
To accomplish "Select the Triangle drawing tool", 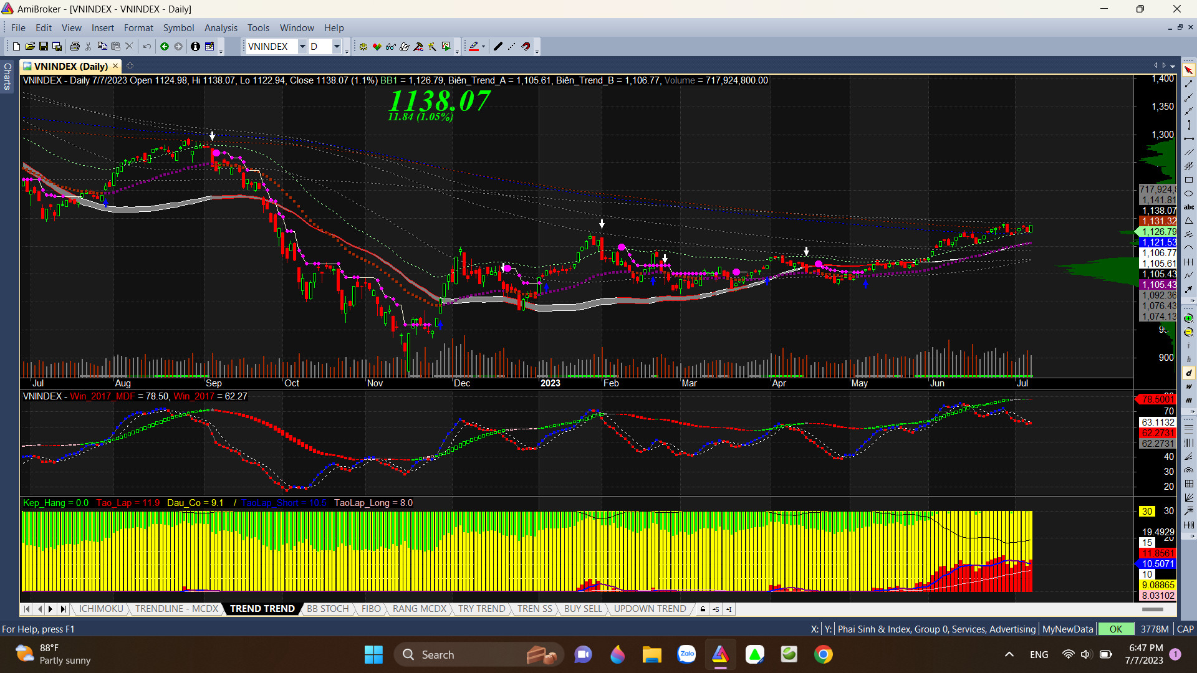I will point(1189,221).
